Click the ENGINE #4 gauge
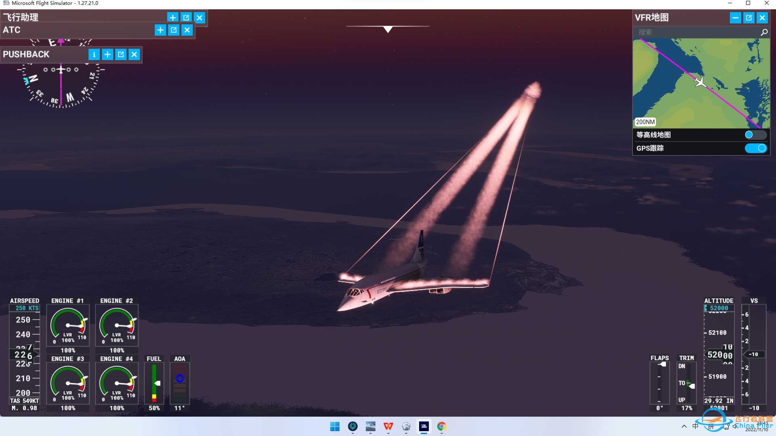The width and height of the screenshot is (776, 436). (117, 383)
